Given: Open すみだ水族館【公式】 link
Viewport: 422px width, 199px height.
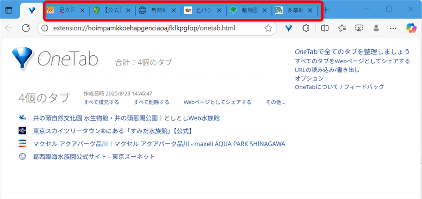Looking at the screenshot, I should (113, 131).
